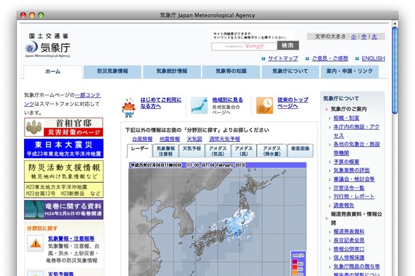The image size is (415, 276).
Task: Select the 気象警報注意報 map tab
Action: point(166,151)
